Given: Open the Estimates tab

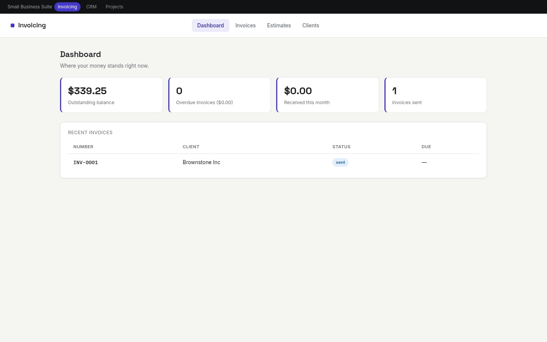Looking at the screenshot, I should click(279, 25).
